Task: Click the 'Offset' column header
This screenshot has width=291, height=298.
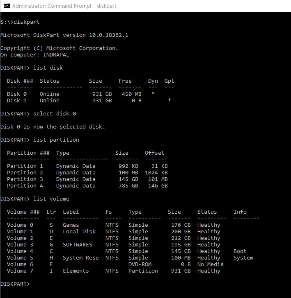Action: point(155,153)
